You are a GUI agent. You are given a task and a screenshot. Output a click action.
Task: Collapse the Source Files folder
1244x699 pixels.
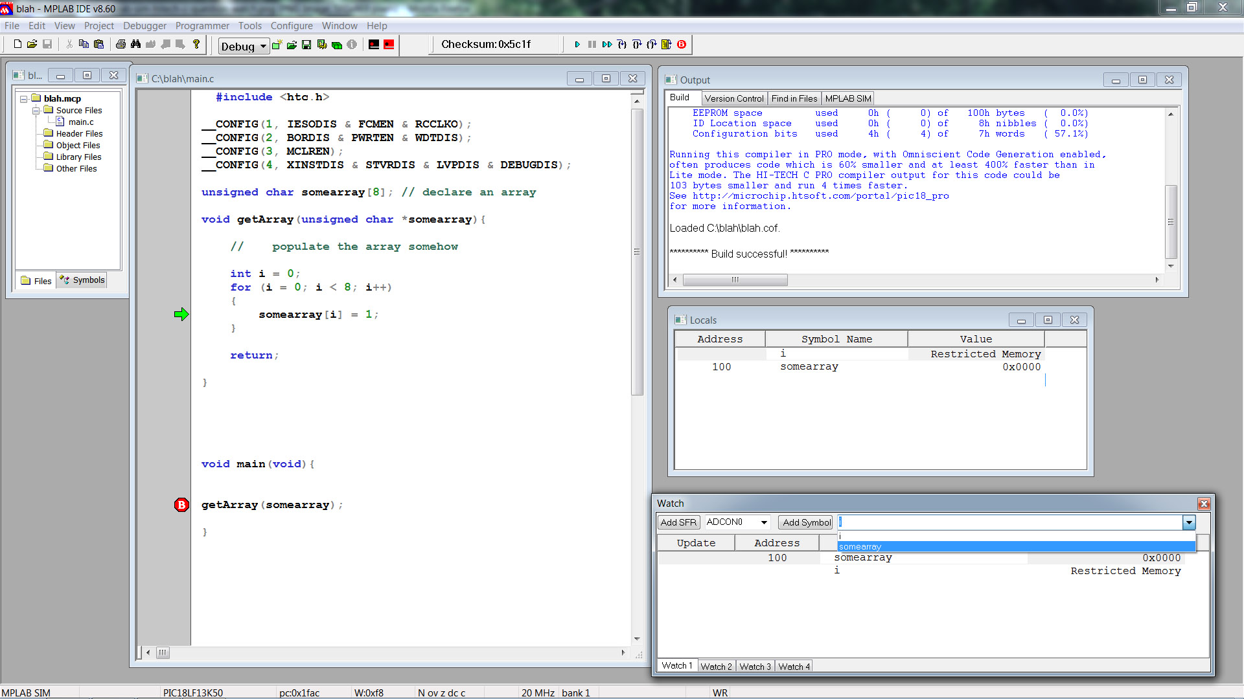(x=36, y=111)
